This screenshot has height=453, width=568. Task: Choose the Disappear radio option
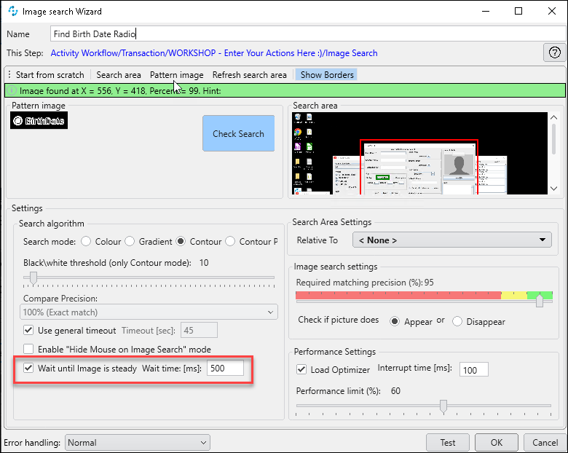pyautogui.click(x=457, y=321)
